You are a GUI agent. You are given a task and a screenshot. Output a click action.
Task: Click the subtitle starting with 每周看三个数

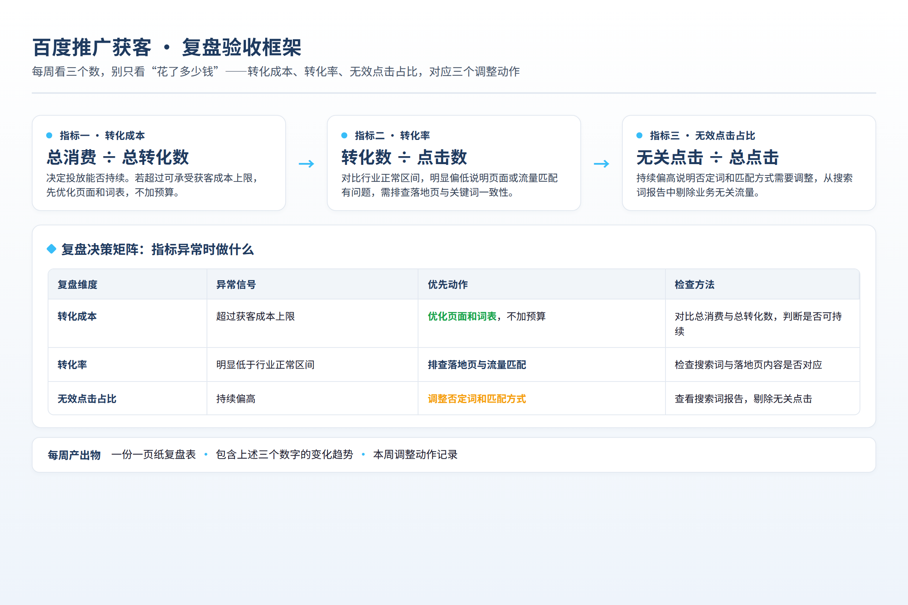click(x=276, y=71)
